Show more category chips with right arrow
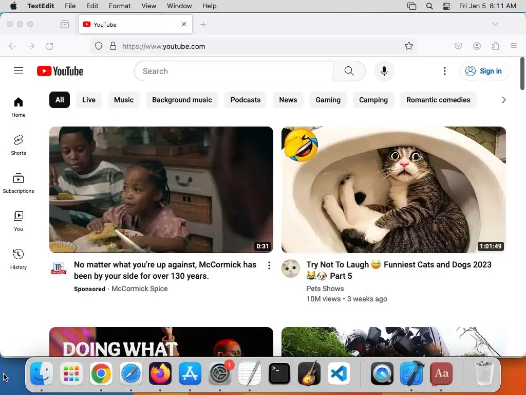Screen dimensions: 526x395 point(503,100)
